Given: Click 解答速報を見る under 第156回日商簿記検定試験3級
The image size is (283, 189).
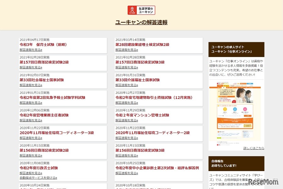Looking at the screenshot, I should [x=127, y=155].
